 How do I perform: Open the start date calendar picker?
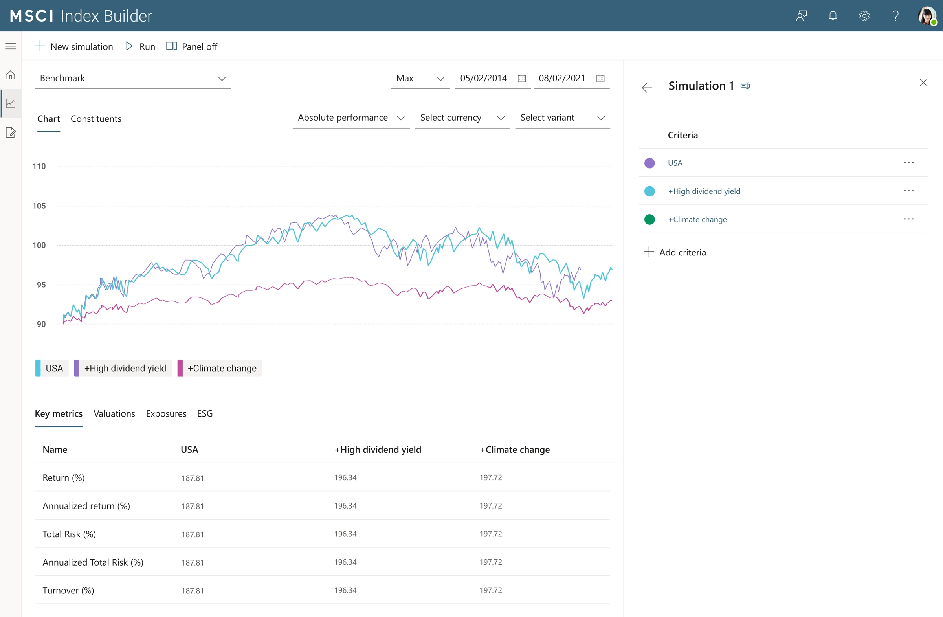(x=522, y=79)
